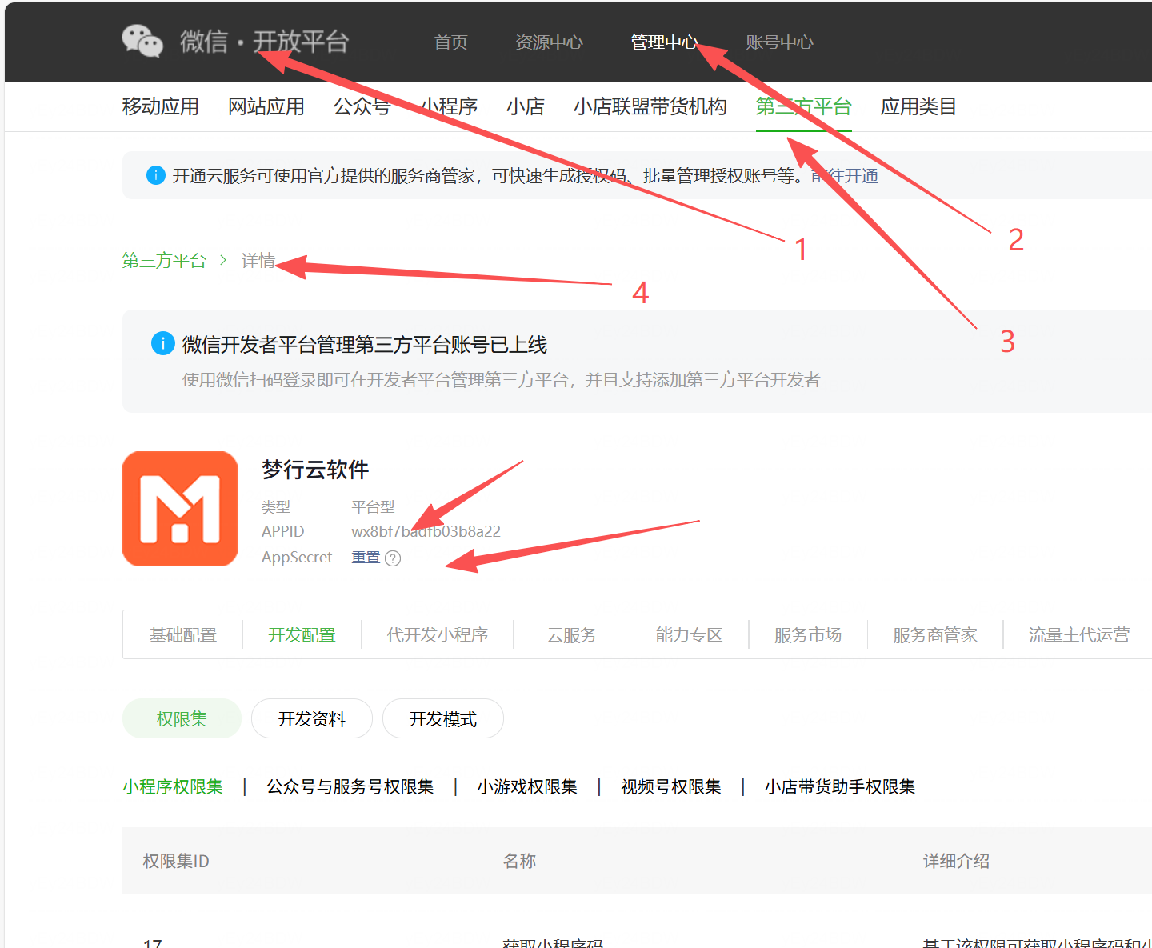1152x948 pixels.
Task: Click the blue info icon in 开通云服务 notice
Action: [x=156, y=175]
